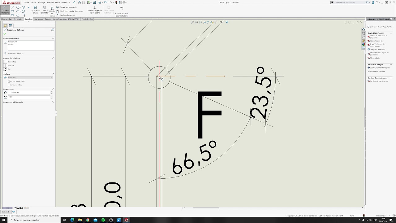Screen dimensions: 396x223
Task: Open the File Explorer task pane tab
Action: coord(364,37)
